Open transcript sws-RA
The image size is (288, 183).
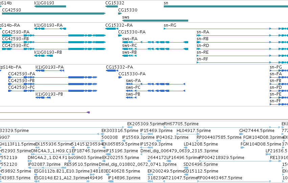coord(130,38)
